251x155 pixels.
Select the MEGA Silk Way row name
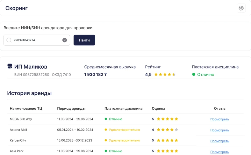click(x=21, y=119)
